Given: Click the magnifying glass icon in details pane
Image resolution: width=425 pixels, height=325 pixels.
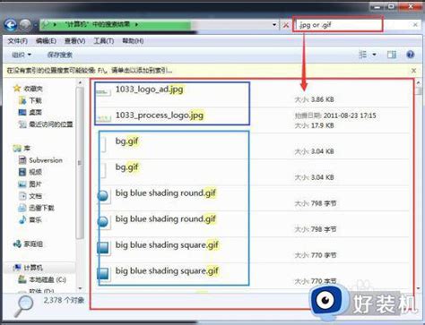Looking at the screenshot, I should tap(24, 305).
